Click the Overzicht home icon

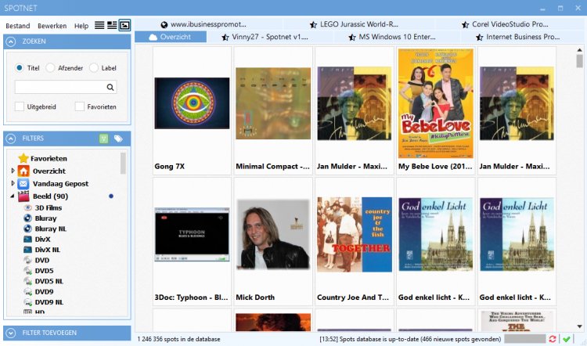click(x=23, y=171)
